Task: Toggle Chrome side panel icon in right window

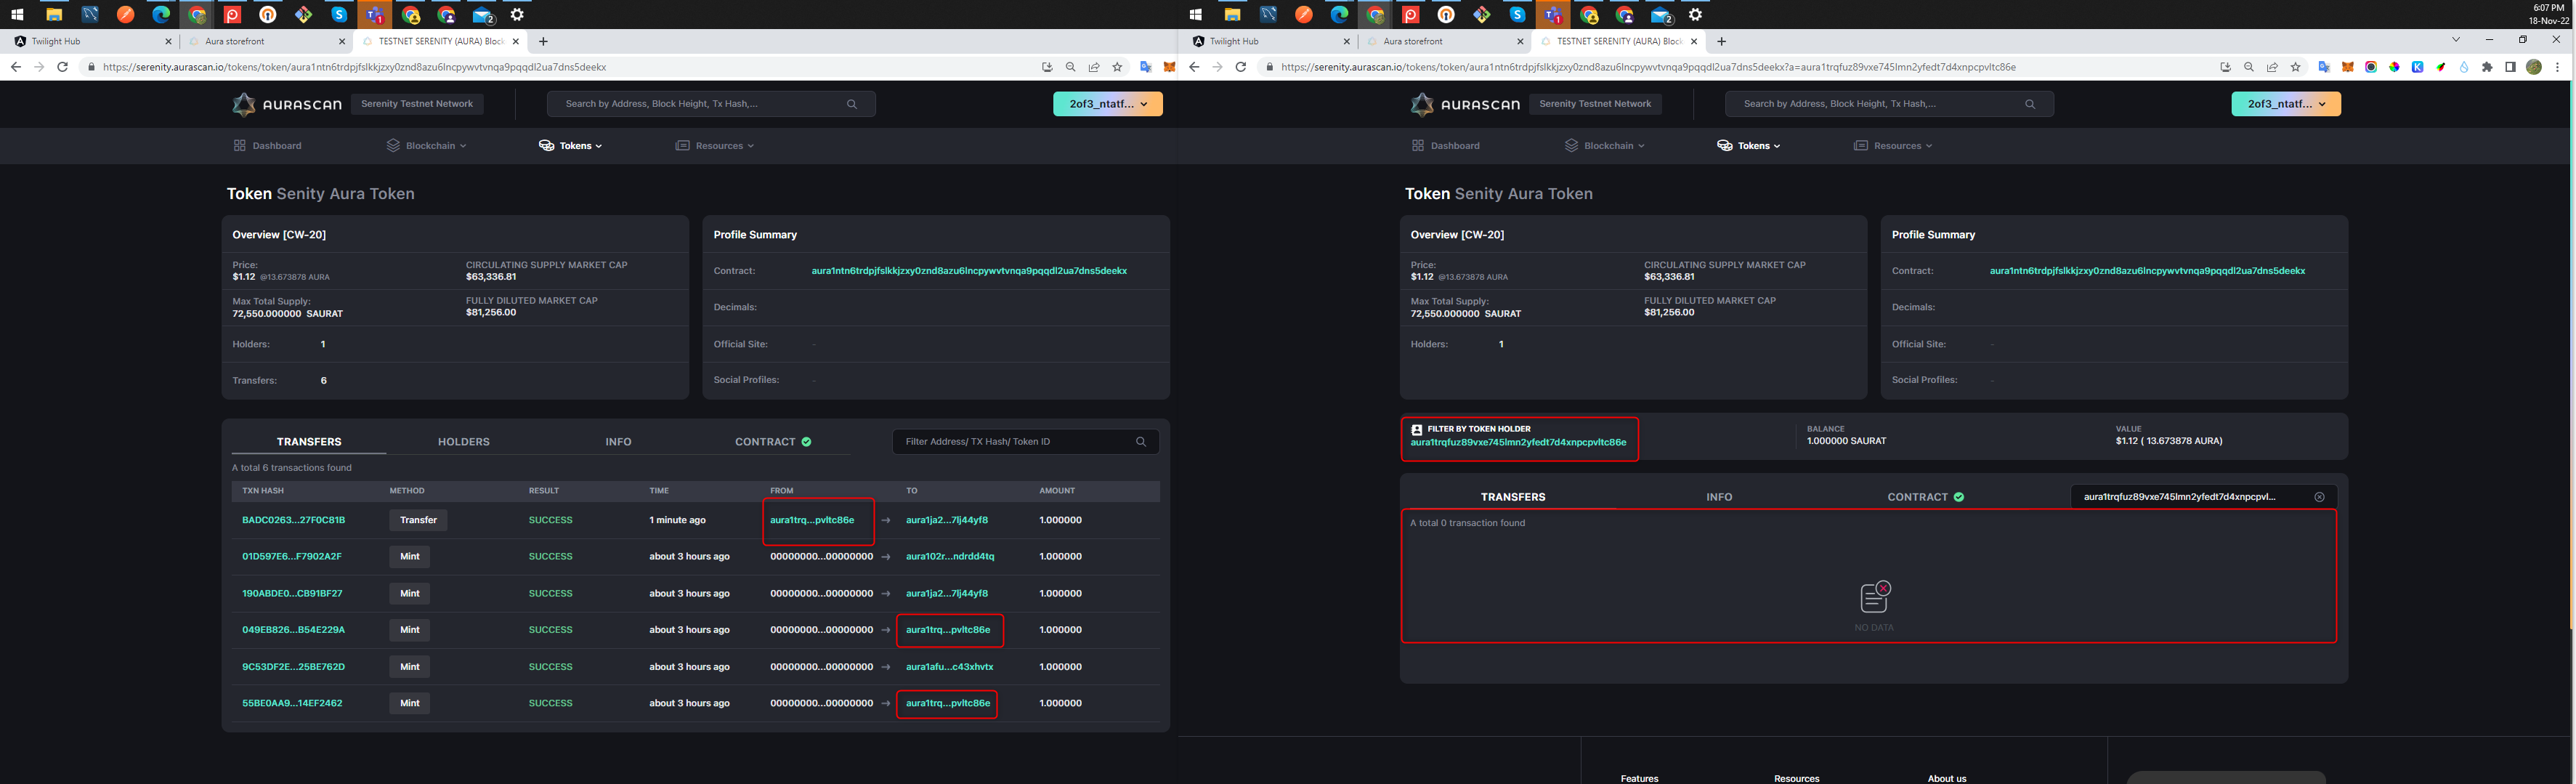Action: pyautogui.click(x=2510, y=67)
